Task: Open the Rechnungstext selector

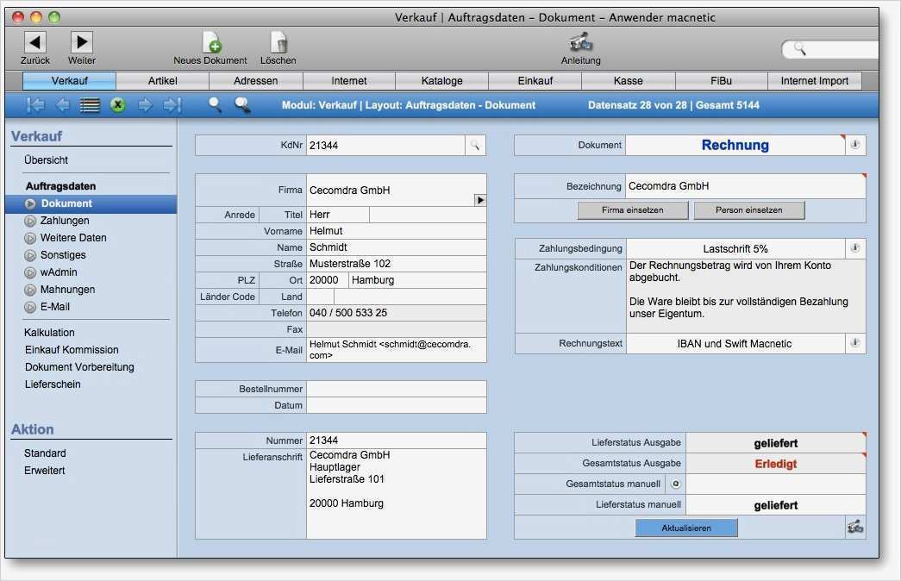Action: tap(854, 342)
